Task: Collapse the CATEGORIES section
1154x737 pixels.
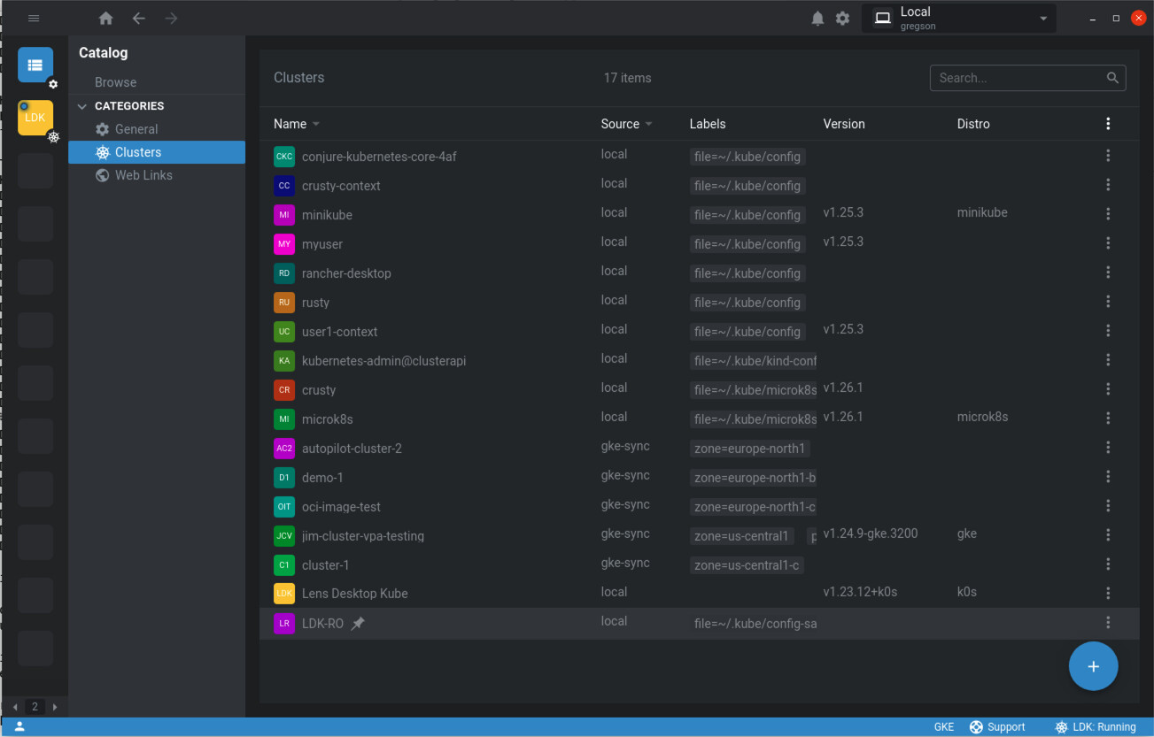Action: [82, 106]
